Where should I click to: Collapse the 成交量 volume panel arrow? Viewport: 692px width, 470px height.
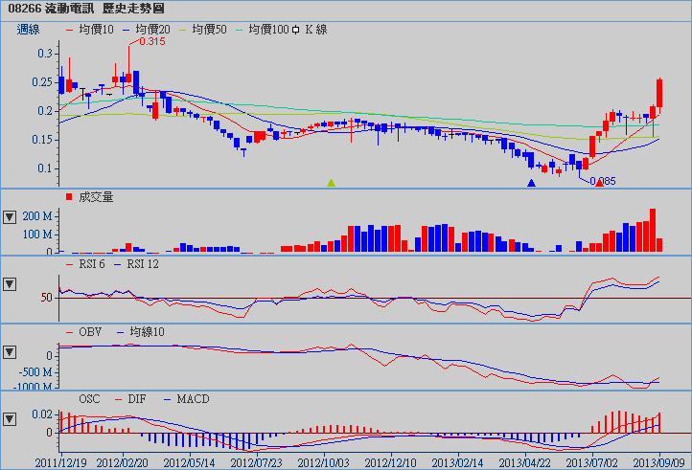11,216
